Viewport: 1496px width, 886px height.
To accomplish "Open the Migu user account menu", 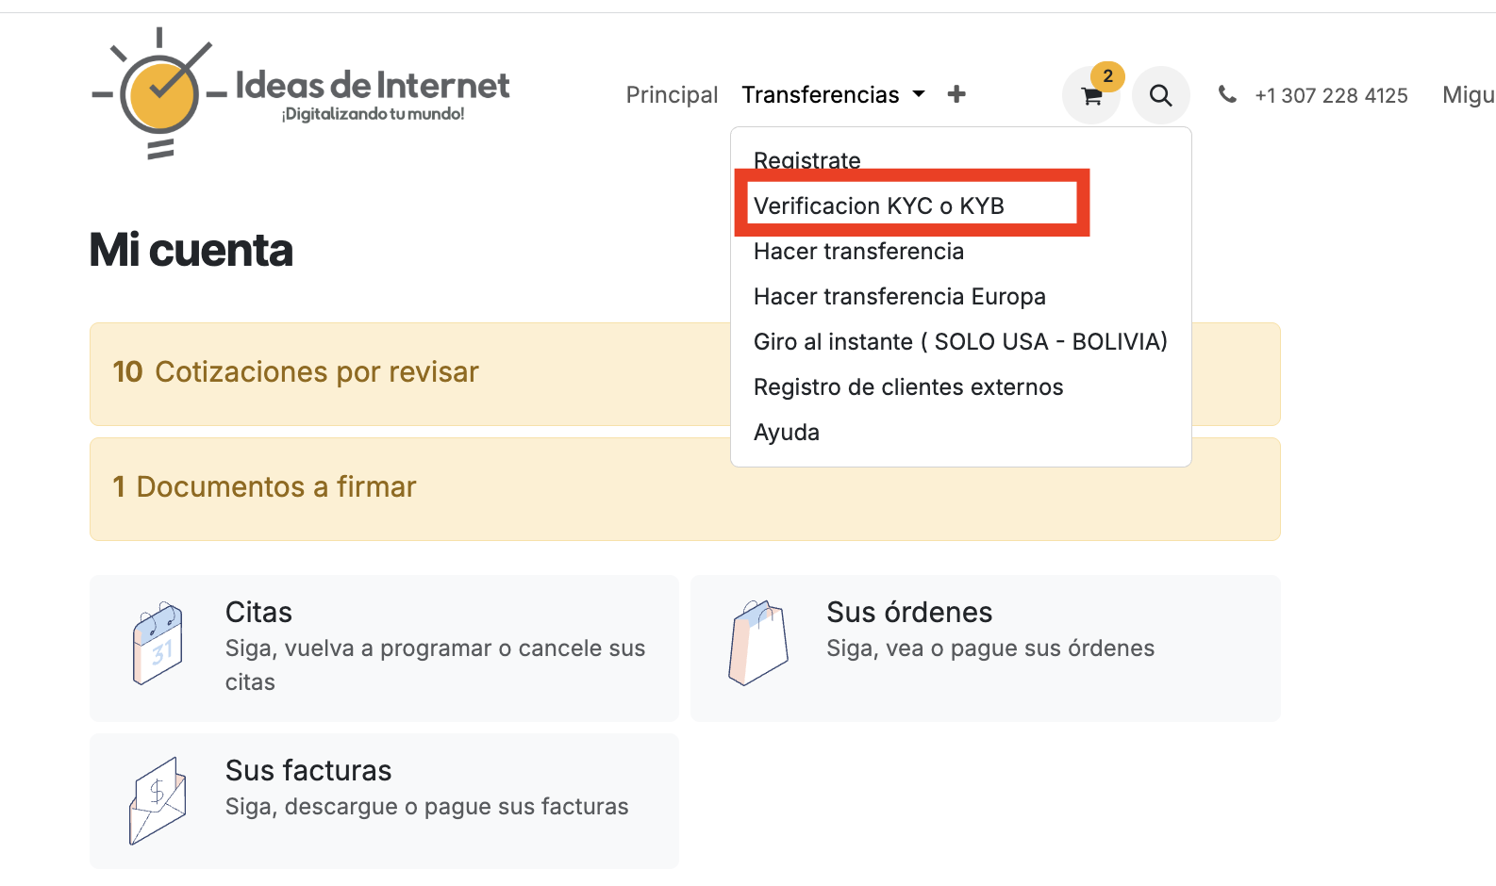I will pyautogui.click(x=1468, y=95).
